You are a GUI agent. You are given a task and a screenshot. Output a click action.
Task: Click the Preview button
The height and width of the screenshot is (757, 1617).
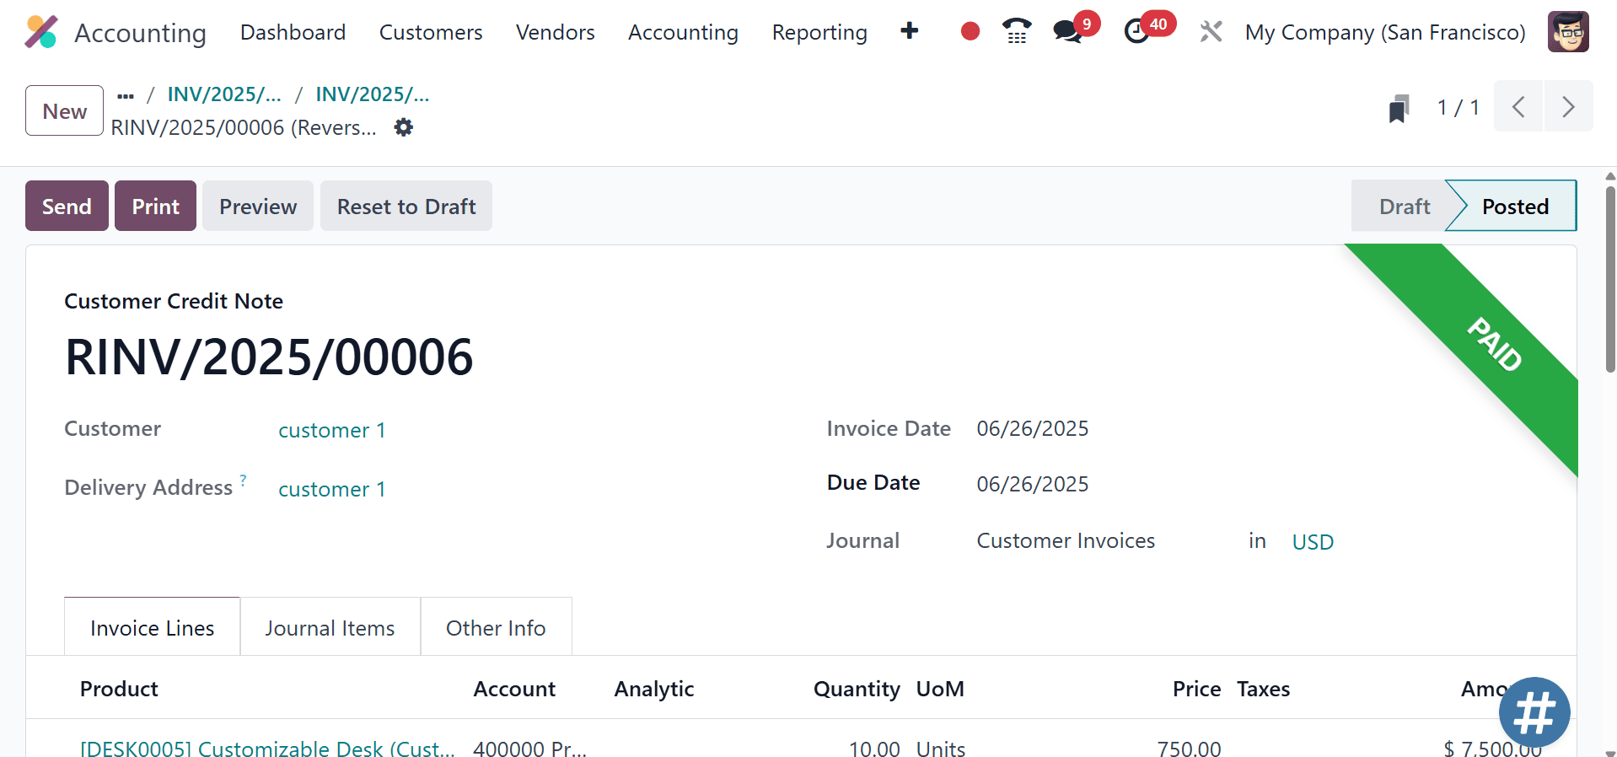(258, 206)
